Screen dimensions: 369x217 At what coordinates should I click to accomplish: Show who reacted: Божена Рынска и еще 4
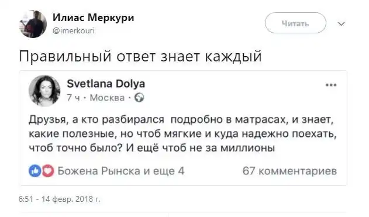pos(121,171)
